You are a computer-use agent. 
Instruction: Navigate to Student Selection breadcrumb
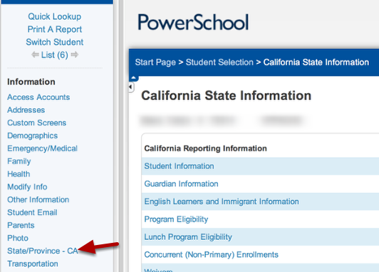click(219, 62)
